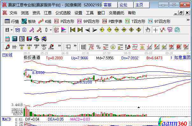Image resolution: width=192 pixels, height=126 pixels.
Task: Jump to first bar with skip-back icon
Action: click(73, 30)
